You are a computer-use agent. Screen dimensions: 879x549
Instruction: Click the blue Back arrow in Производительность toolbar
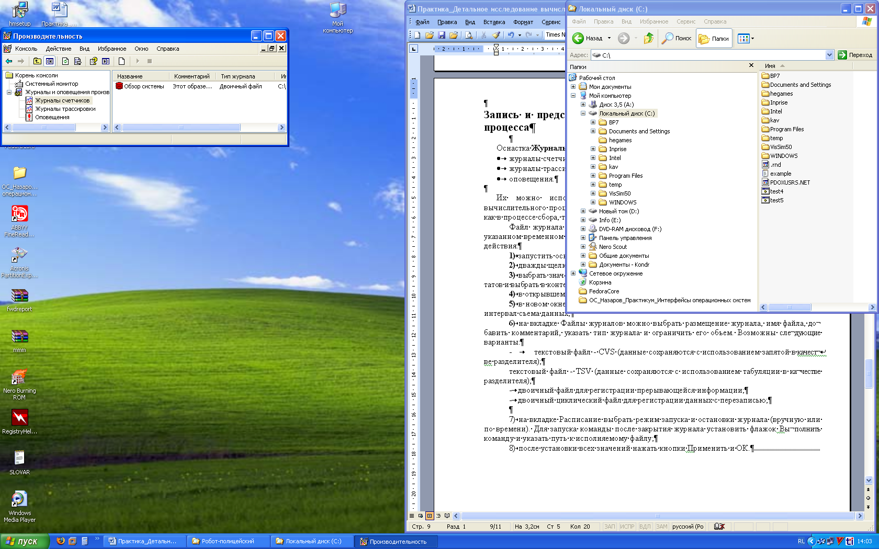pyautogui.click(x=9, y=61)
